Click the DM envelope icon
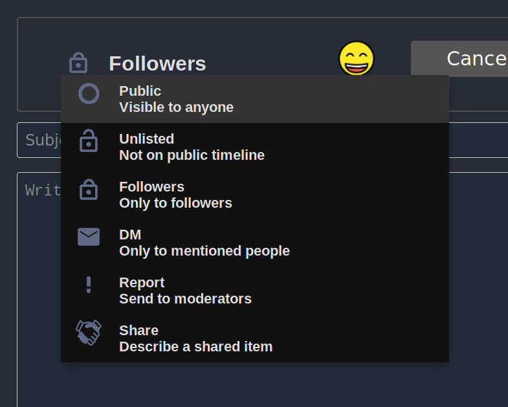This screenshot has height=407, width=508. (x=89, y=237)
